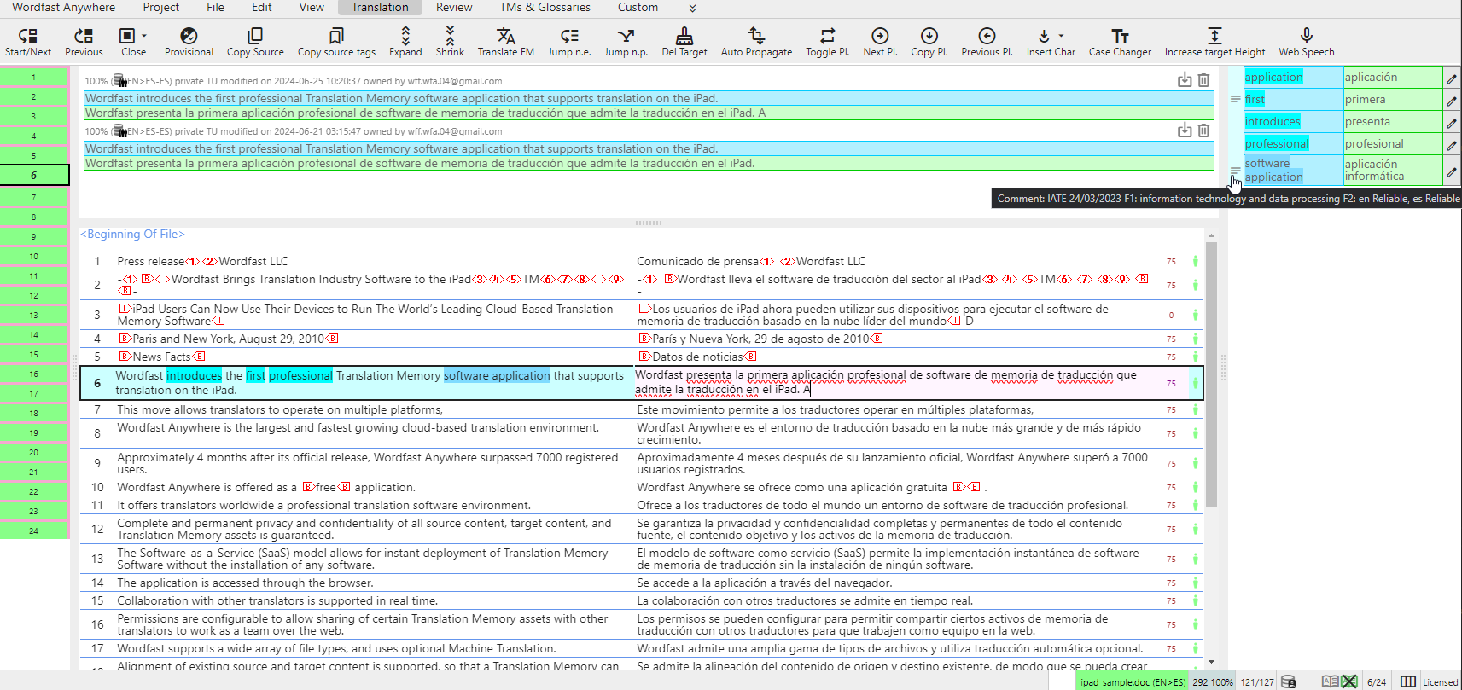The width and height of the screenshot is (1462, 690).
Task: Click the ipad_sample.doc (EN>ES) status label
Action: [1133, 682]
